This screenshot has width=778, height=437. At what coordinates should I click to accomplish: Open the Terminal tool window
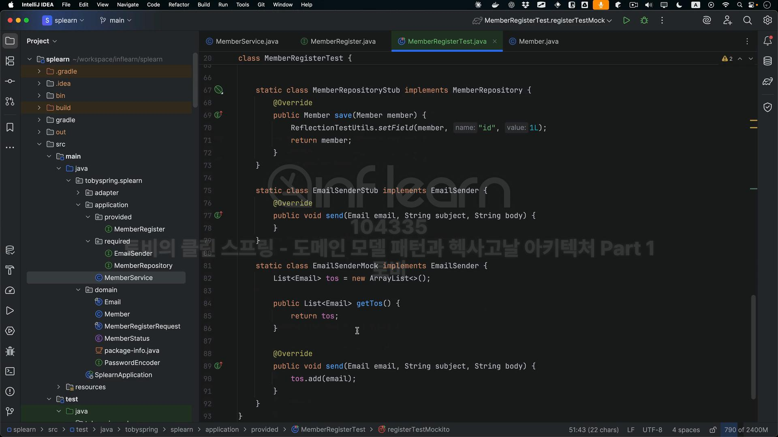[10, 371]
